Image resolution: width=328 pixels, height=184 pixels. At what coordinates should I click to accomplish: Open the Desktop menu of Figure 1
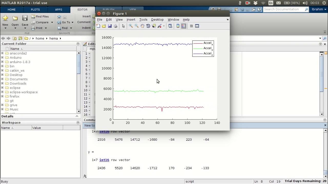click(x=157, y=19)
